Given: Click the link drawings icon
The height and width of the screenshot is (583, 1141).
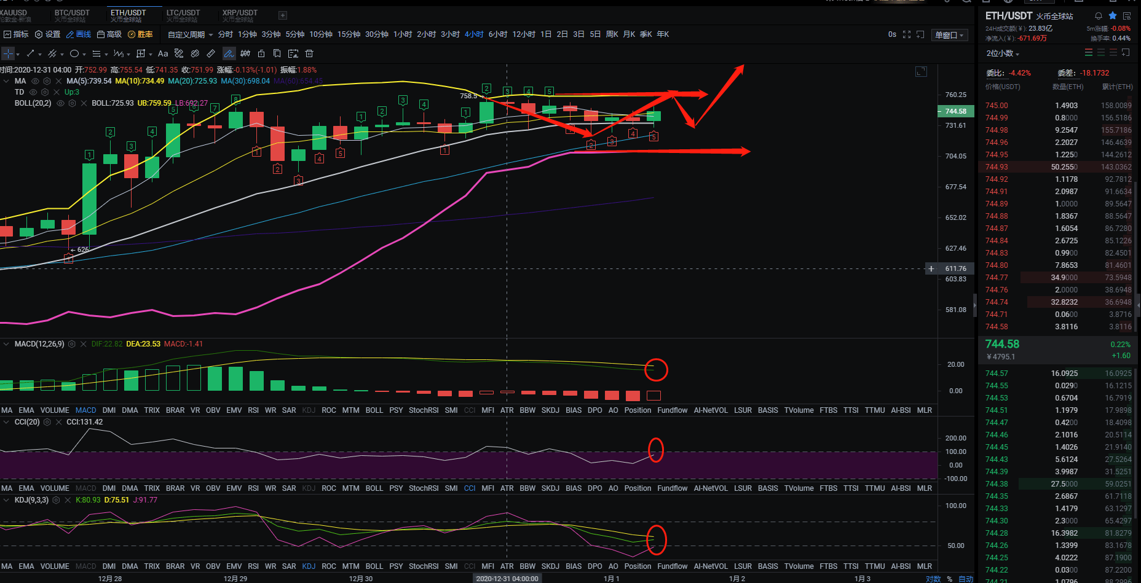Looking at the screenshot, I should point(195,53).
